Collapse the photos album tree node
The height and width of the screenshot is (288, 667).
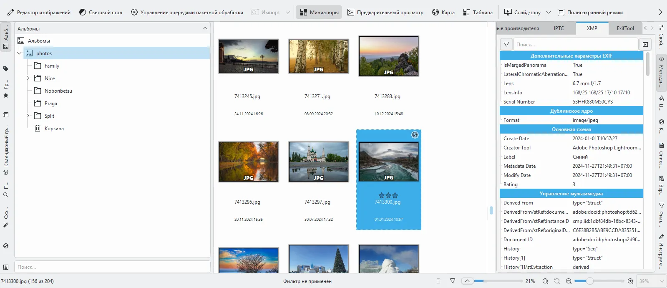tap(19, 53)
